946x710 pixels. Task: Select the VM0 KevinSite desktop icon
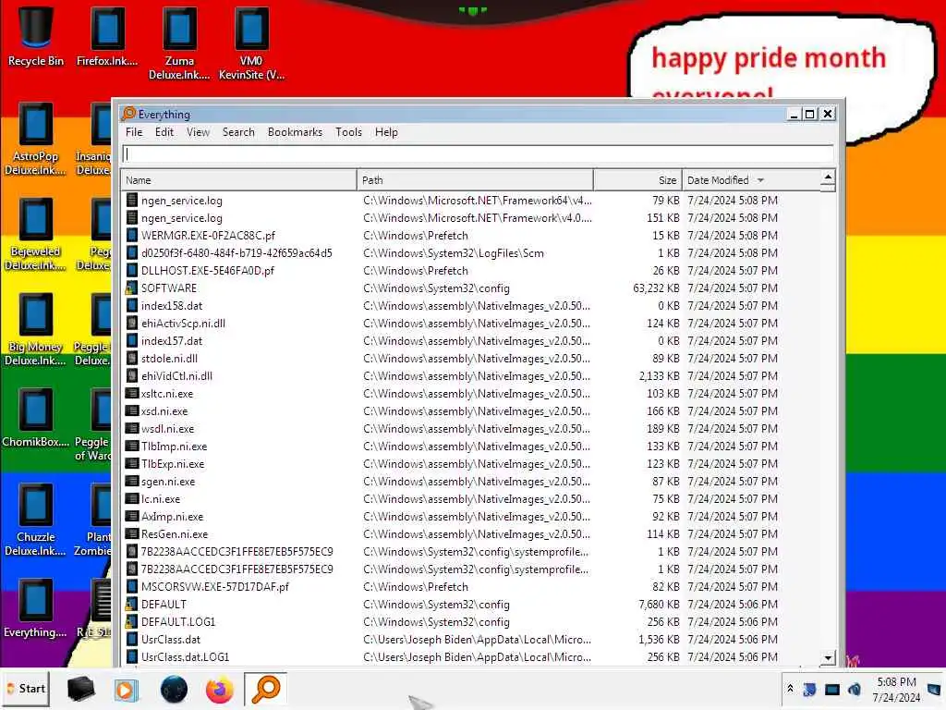click(251, 43)
